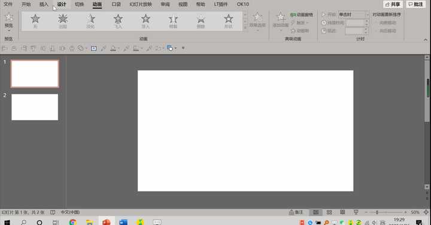Image resolution: width=431 pixels, height=225 pixels.
Task: Open the customize quick access toolbar dropdown
Action: pyautogui.click(x=183, y=48)
